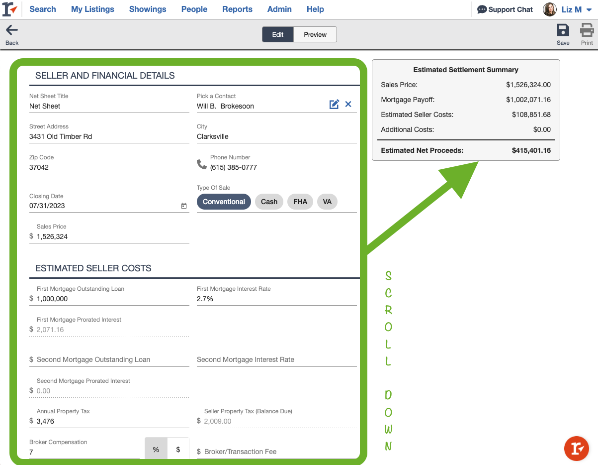Image resolution: width=598 pixels, height=465 pixels.
Task: Select Cash sale type
Action: [x=269, y=202]
